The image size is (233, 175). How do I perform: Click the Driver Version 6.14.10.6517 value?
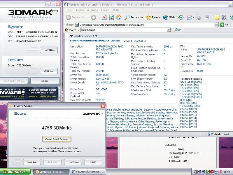(x=103, y=79)
